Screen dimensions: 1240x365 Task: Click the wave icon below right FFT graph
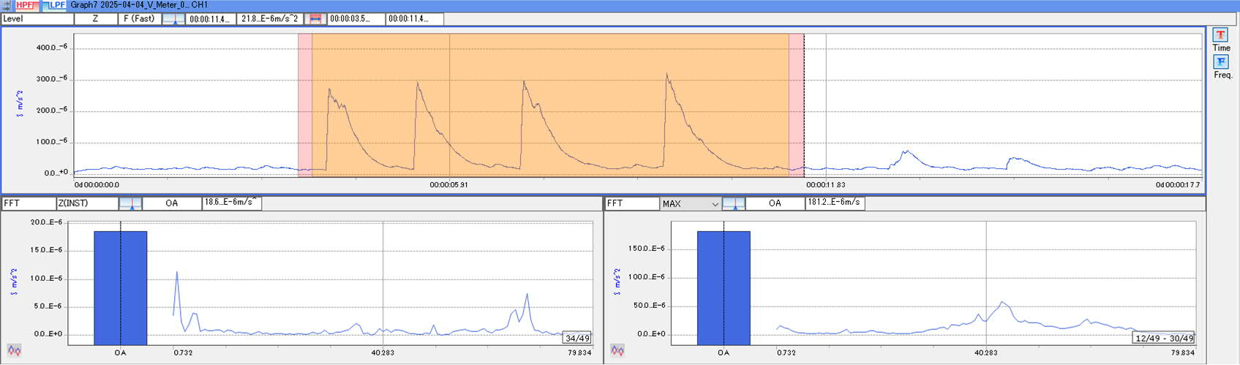click(x=617, y=351)
